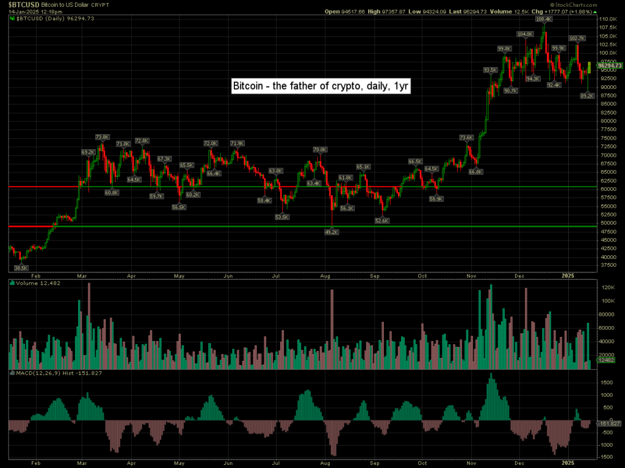Click the 2025 label on bottom time axis
The width and height of the screenshot is (625, 468).
point(568,464)
